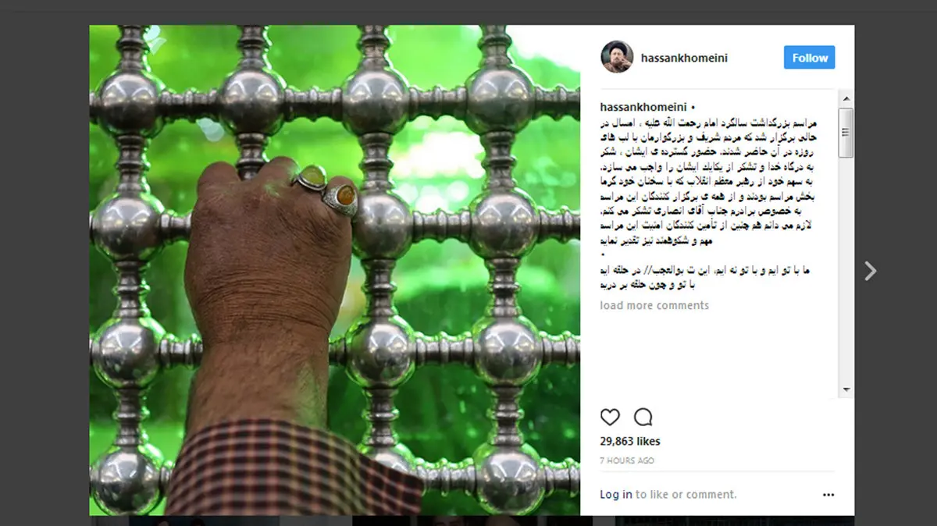View the 29,863 likes list
This screenshot has width=937, height=526.
[x=630, y=441]
